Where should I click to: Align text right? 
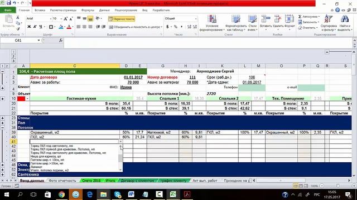pos(90,27)
